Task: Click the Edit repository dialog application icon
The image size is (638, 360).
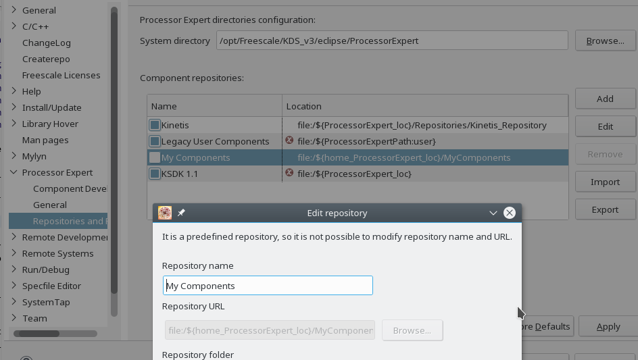Action: pyautogui.click(x=165, y=213)
